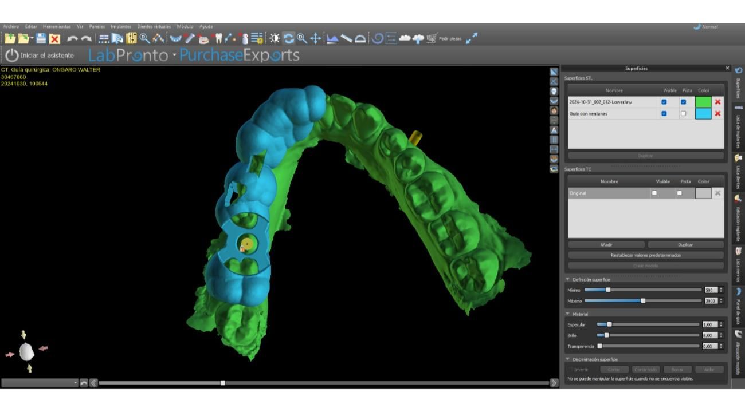This screenshot has height=412, width=745.
Task: Click the sliders settings icon in toolbar
Action: click(131, 38)
